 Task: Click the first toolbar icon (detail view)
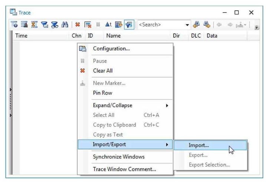(14, 25)
